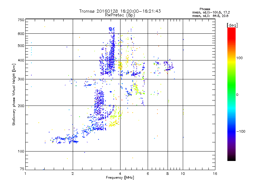This screenshot has height=189, width=253.
Task: Click the colorbar tick label '-100'
Action: point(241,131)
